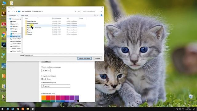Click the search magnifier in dialog search box
The height and width of the screenshot is (111, 197).
click(x=101, y=11)
